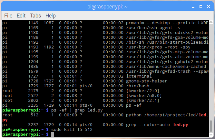Click PID 3237 in grep row

(33, 125)
